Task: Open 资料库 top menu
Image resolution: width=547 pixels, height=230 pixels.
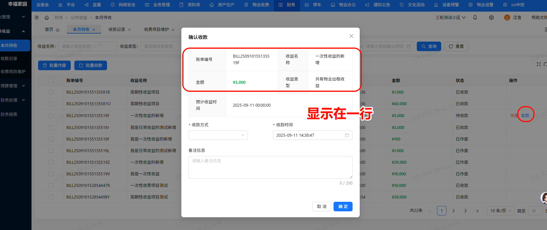Action: tap(190, 5)
